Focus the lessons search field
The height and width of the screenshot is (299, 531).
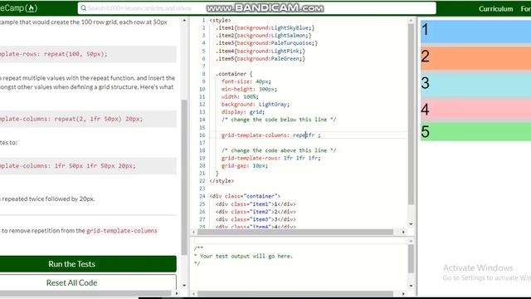pyautogui.click(x=256, y=8)
